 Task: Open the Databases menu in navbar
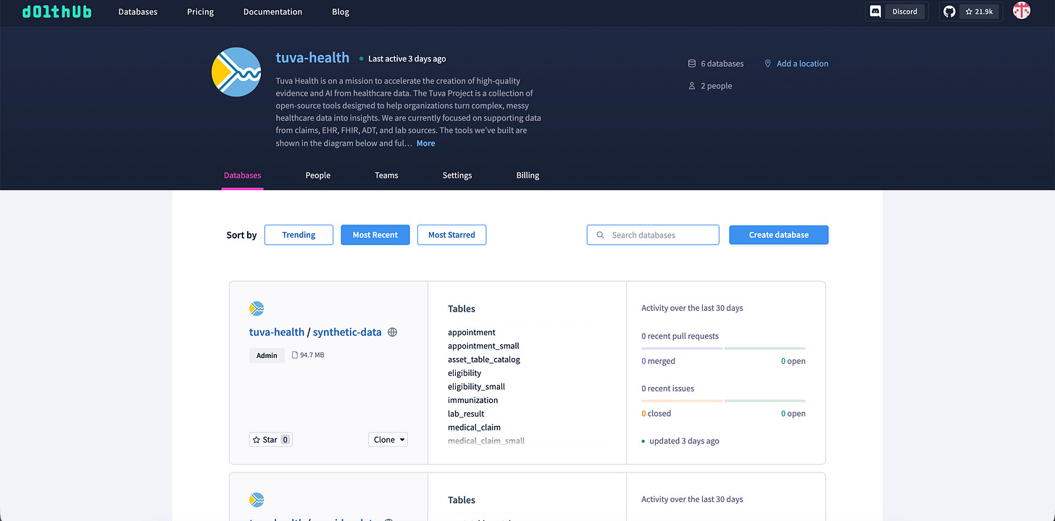[138, 12]
